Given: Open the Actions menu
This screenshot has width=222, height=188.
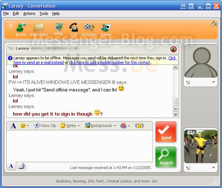Looking at the screenshot, I should (x=29, y=14).
